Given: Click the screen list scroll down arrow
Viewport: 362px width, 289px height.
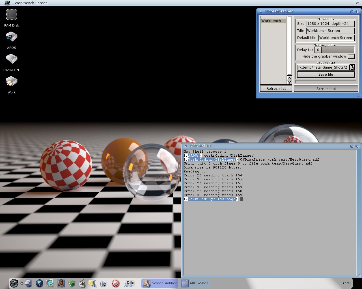Looking at the screenshot, I should (289, 82).
